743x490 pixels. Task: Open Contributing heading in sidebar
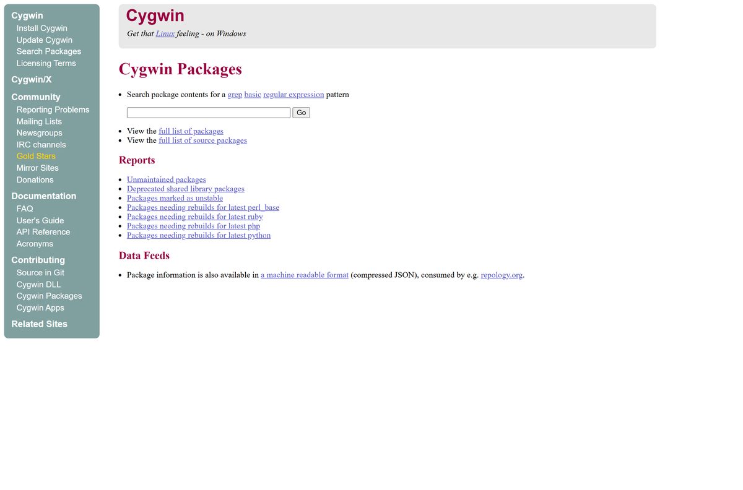[38, 260]
